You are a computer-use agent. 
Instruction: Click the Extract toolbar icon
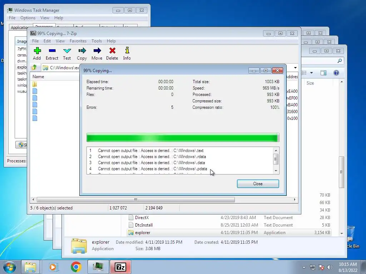click(52, 54)
